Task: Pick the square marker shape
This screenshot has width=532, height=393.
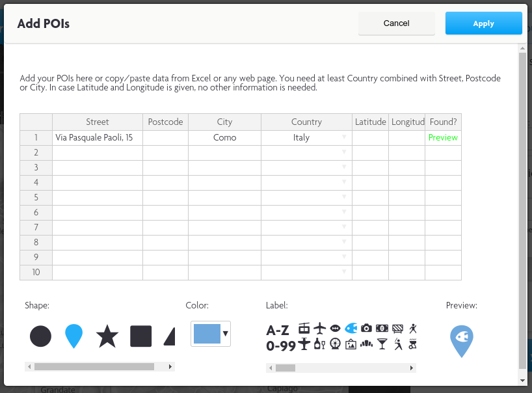Action: (x=140, y=336)
